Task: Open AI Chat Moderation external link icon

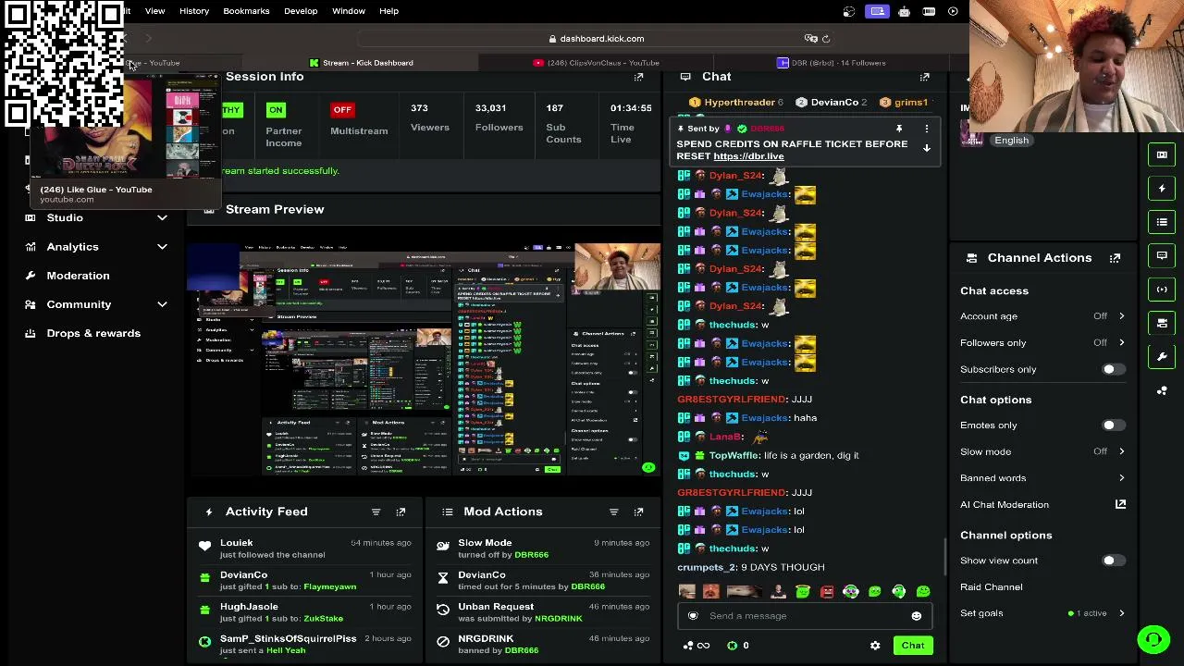Action: [x=1120, y=504]
